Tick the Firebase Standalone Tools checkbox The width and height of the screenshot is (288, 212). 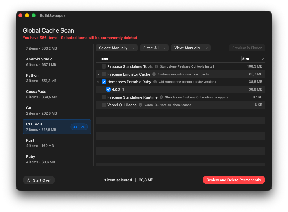coord(104,66)
